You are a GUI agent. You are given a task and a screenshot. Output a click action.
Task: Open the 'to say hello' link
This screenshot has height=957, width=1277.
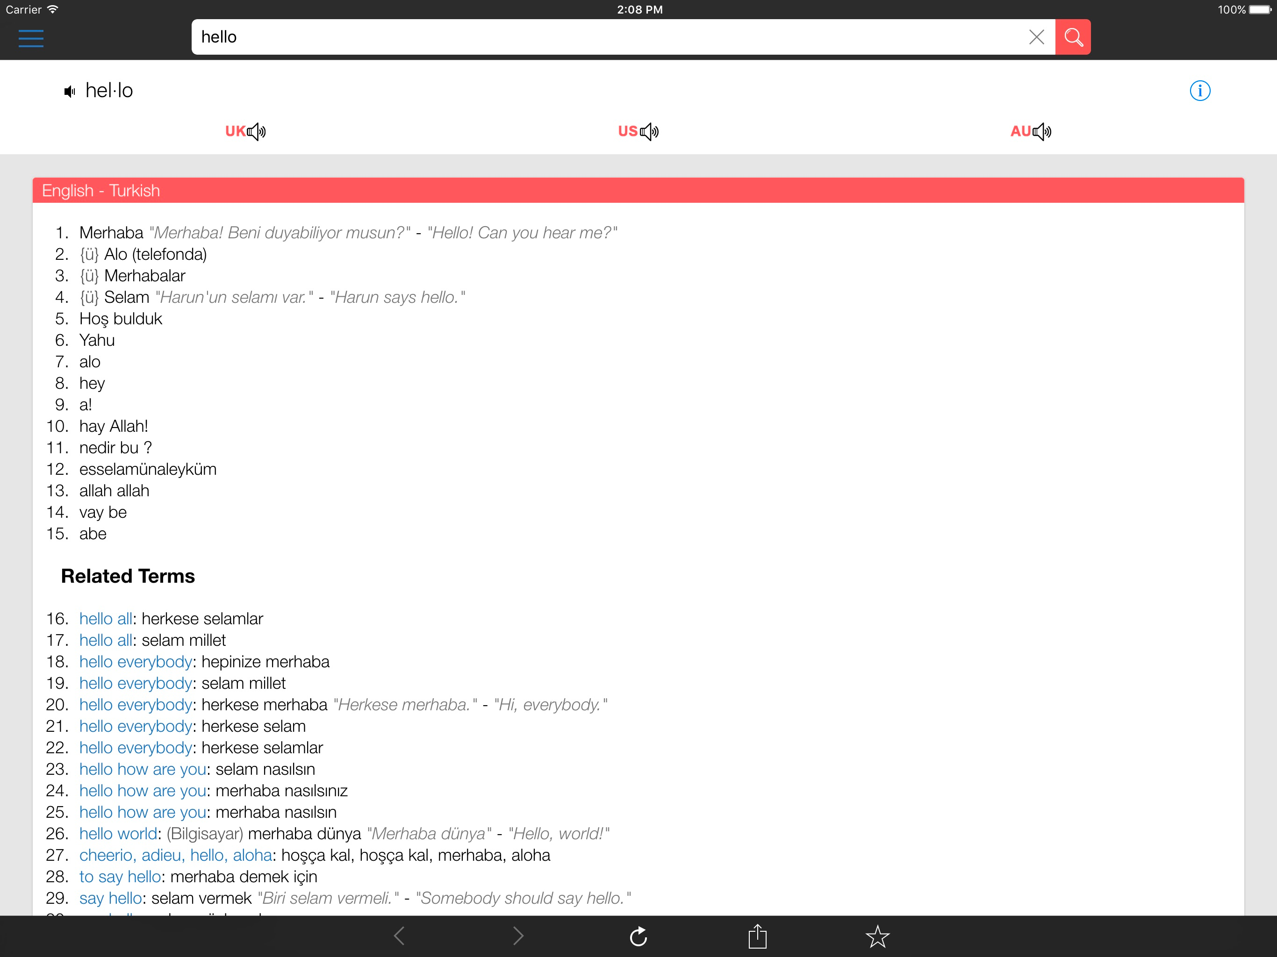[x=120, y=877]
